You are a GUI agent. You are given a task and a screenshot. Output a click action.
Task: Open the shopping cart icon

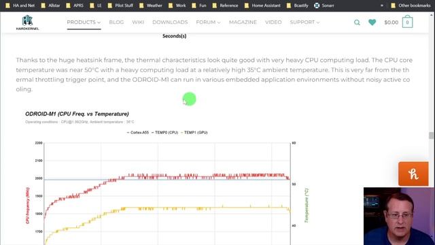[x=407, y=22]
